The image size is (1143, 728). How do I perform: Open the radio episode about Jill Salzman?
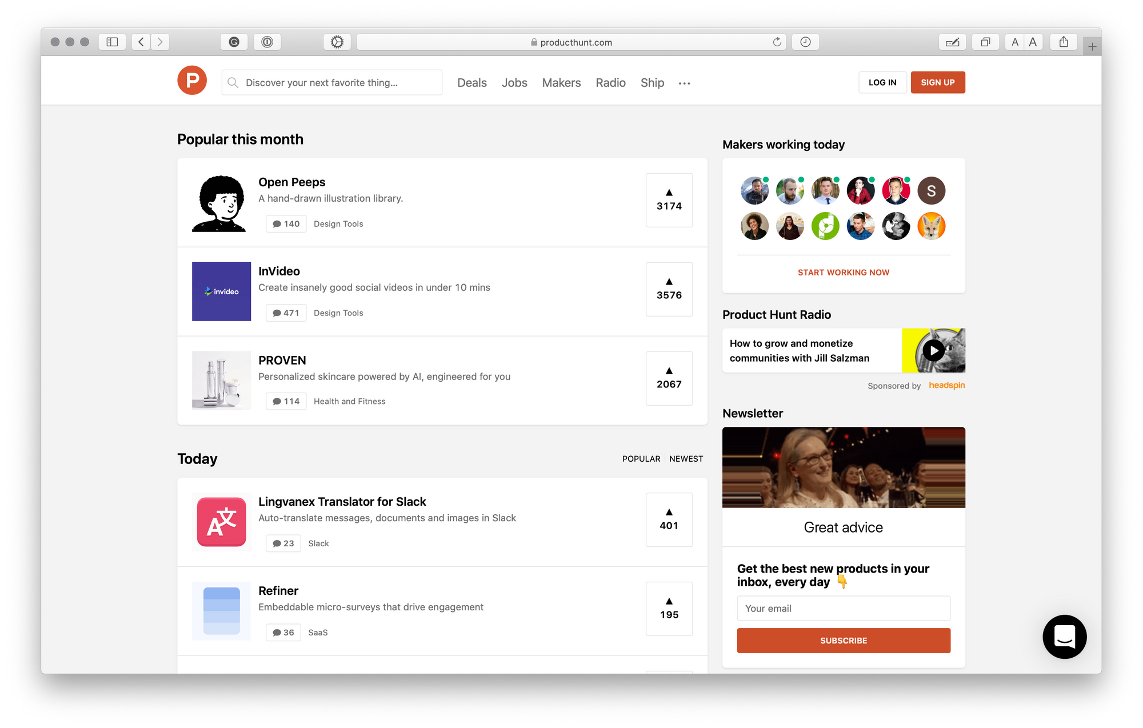coord(799,350)
